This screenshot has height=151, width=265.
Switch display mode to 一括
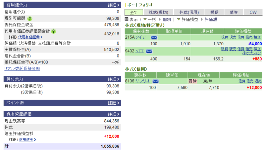pyautogui.click(x=149, y=19)
